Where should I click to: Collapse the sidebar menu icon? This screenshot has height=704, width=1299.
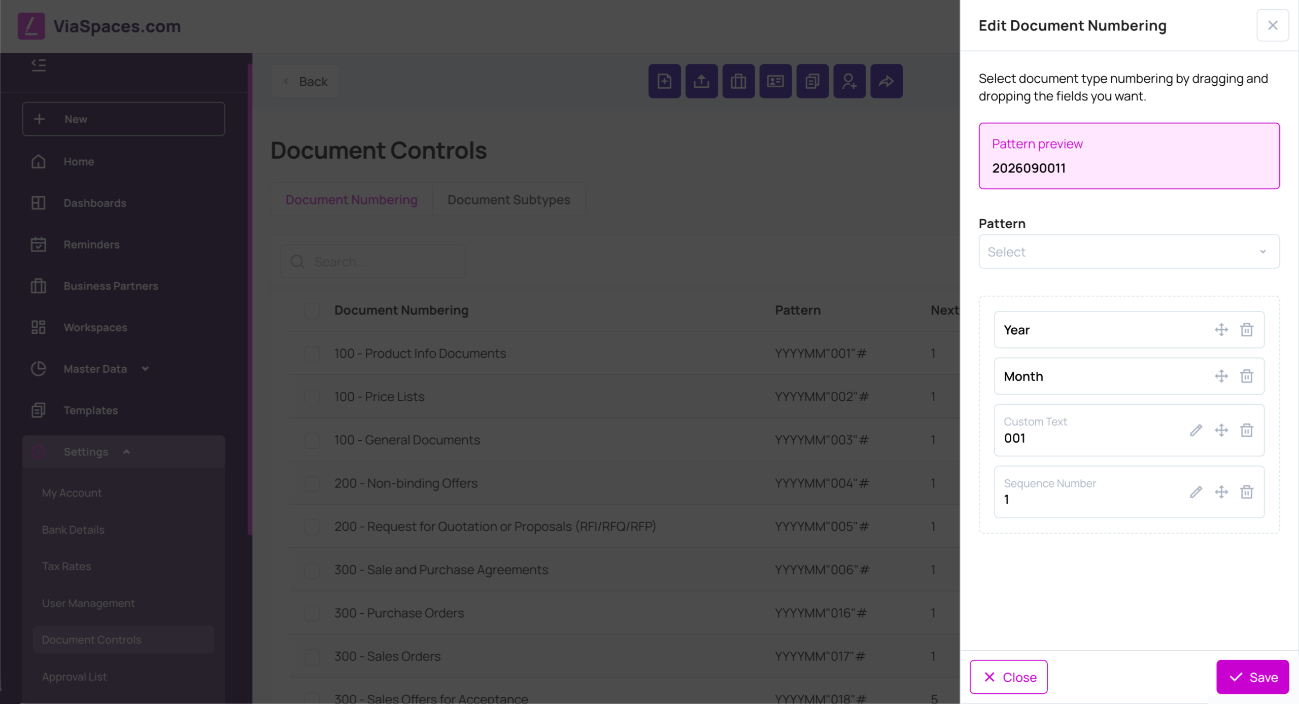[39, 65]
